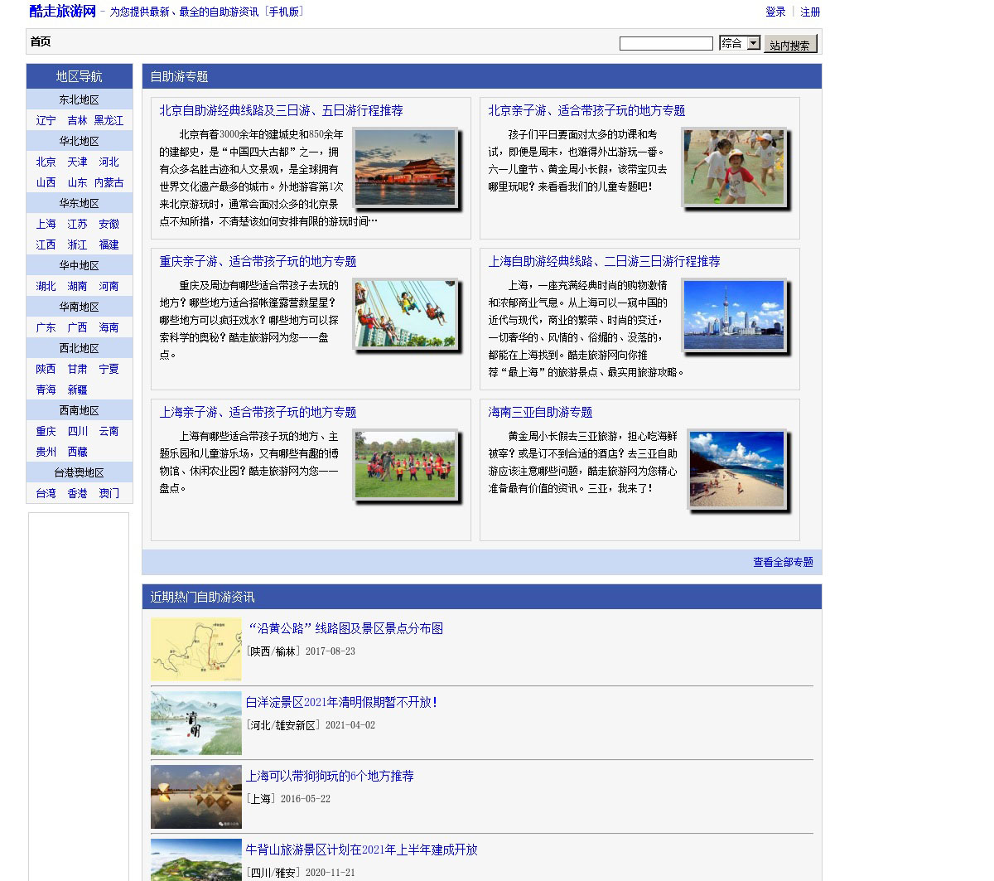
Task: Click the Shanghai skyline photo thumbnail
Action: point(734,314)
